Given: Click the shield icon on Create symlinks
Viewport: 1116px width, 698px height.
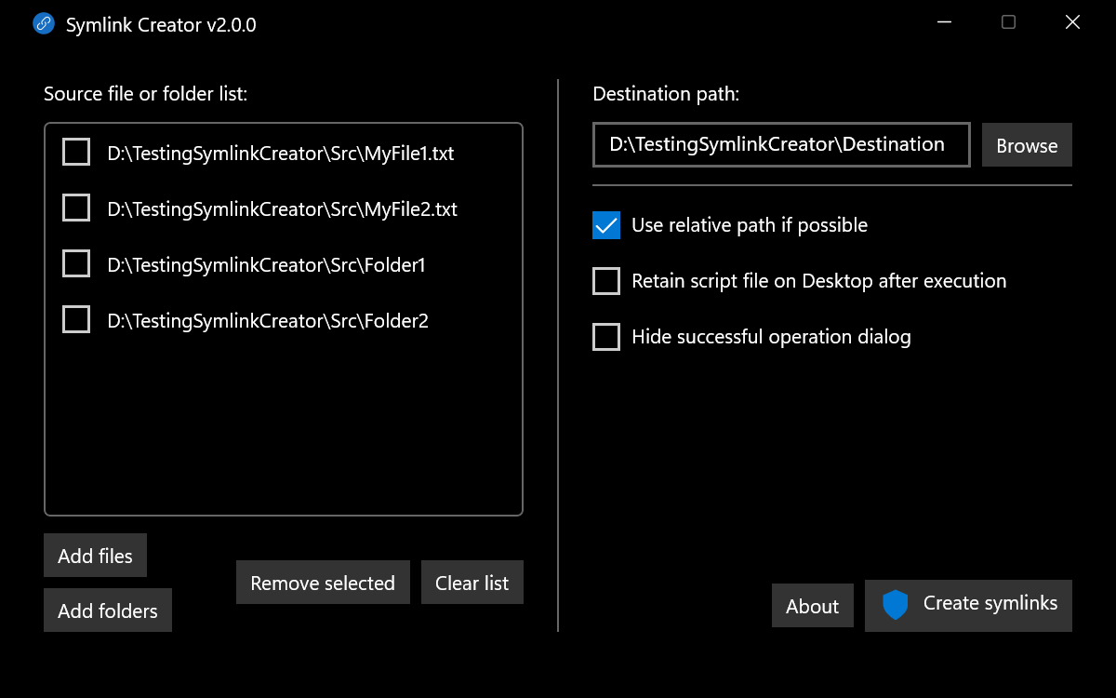Looking at the screenshot, I should [x=895, y=605].
